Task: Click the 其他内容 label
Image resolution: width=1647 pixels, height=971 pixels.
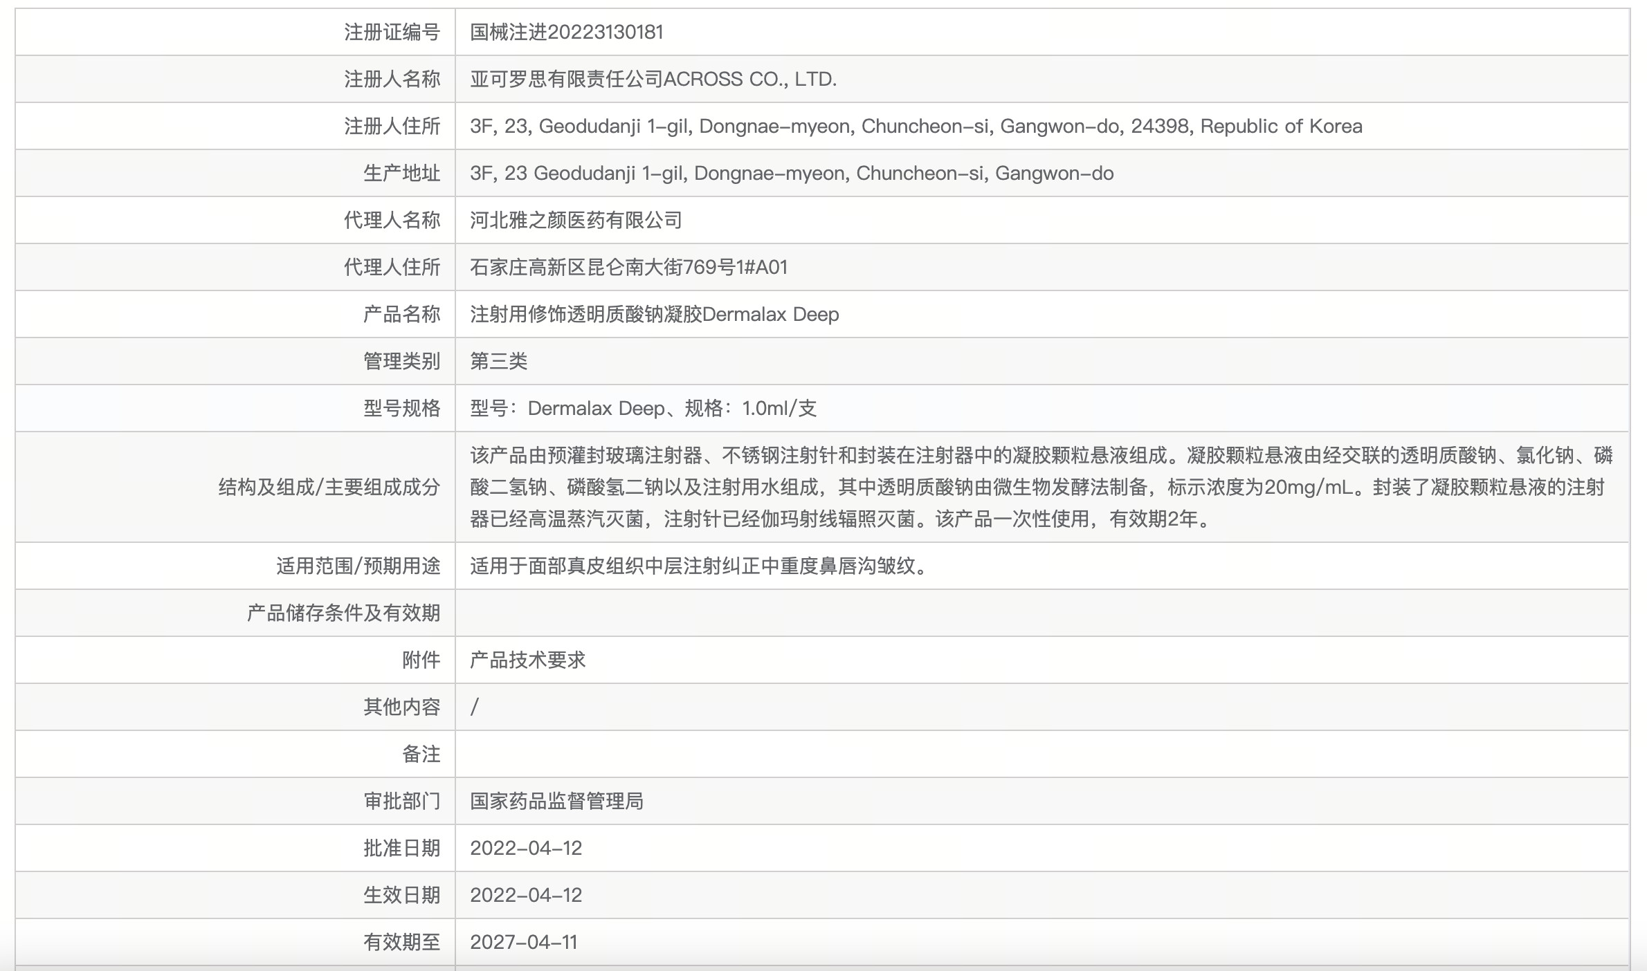Action: click(402, 707)
